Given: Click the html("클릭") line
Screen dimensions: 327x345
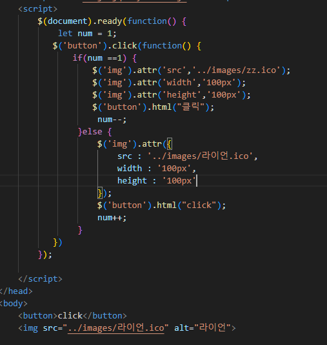Looking at the screenshot, I should click(x=153, y=107).
